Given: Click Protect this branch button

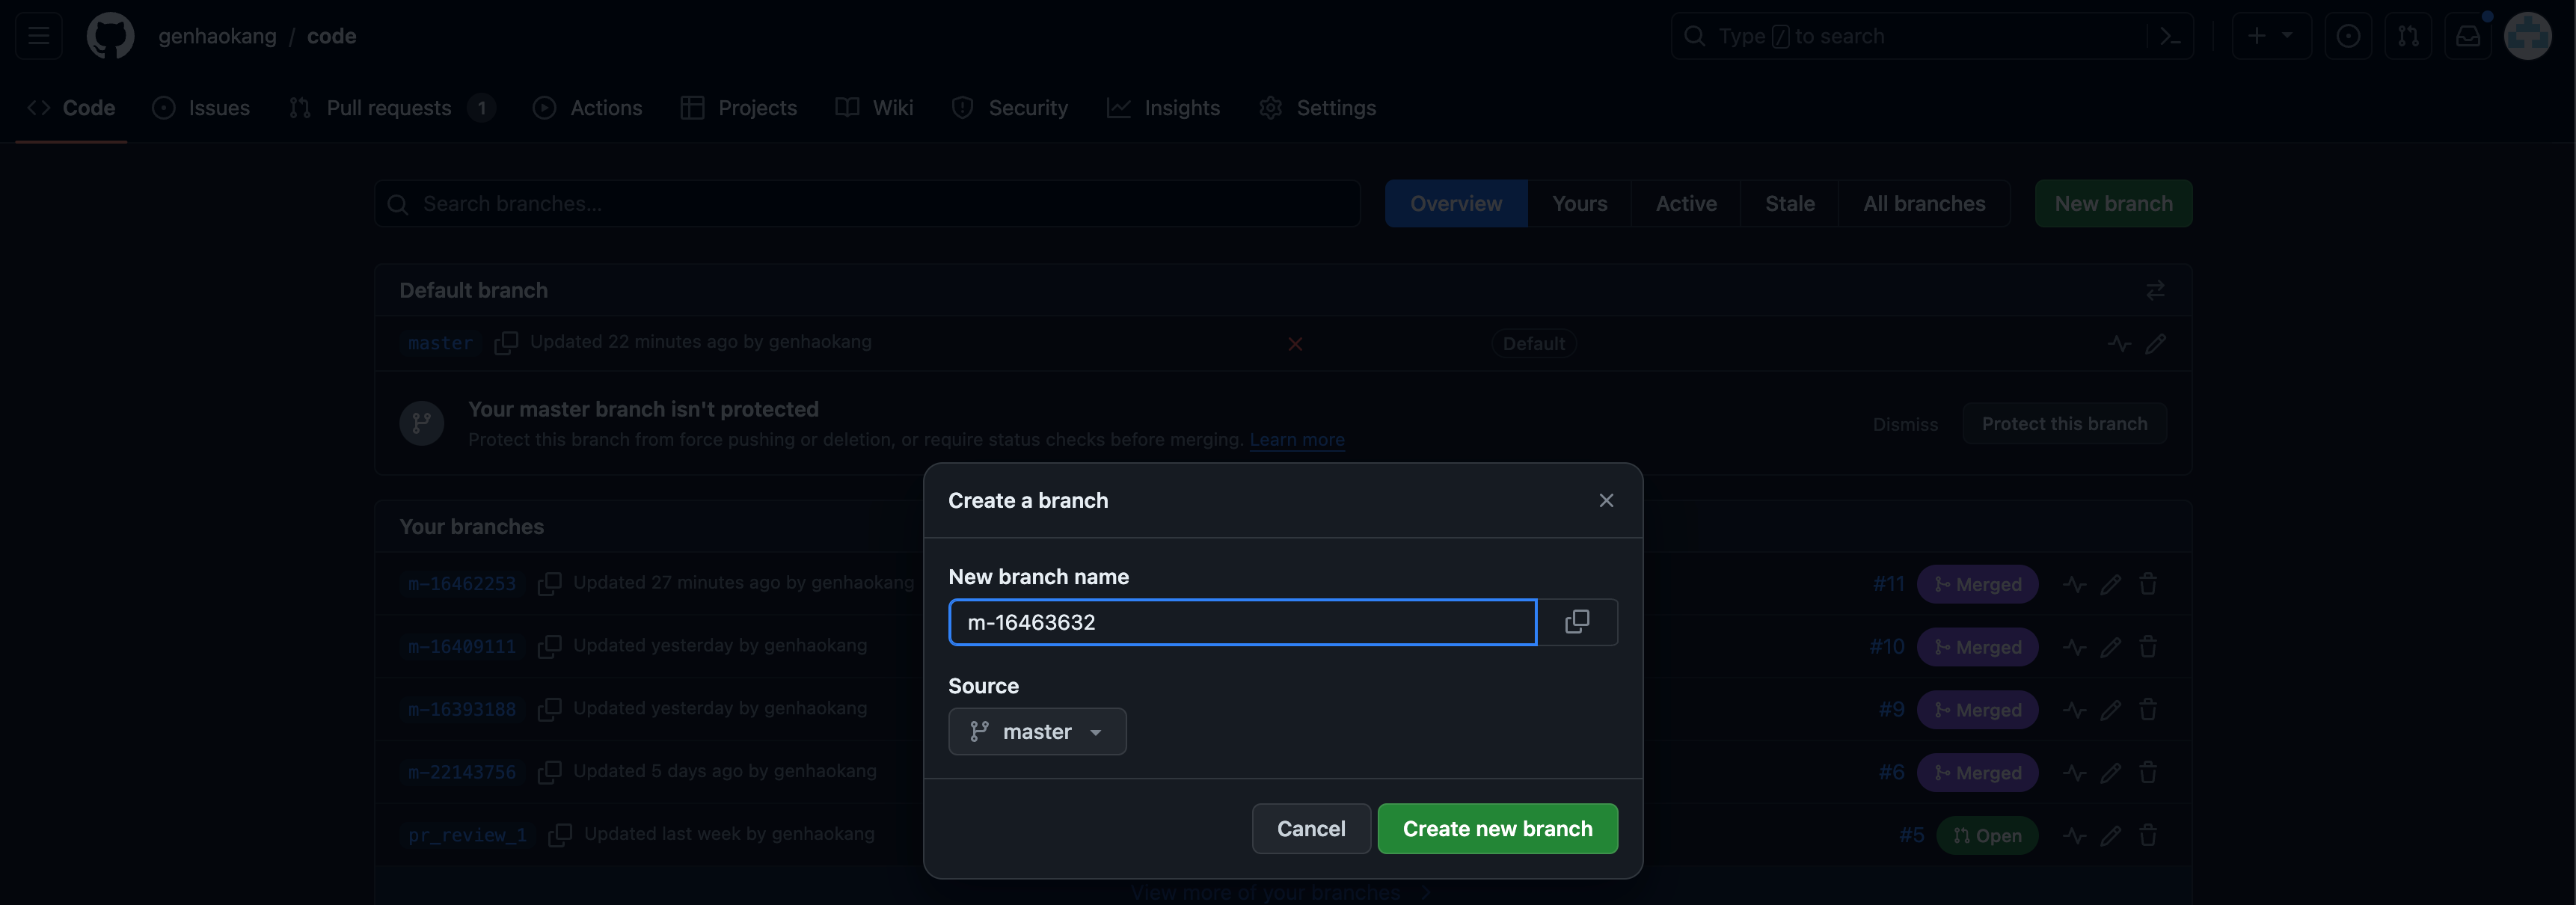Looking at the screenshot, I should tap(2064, 424).
